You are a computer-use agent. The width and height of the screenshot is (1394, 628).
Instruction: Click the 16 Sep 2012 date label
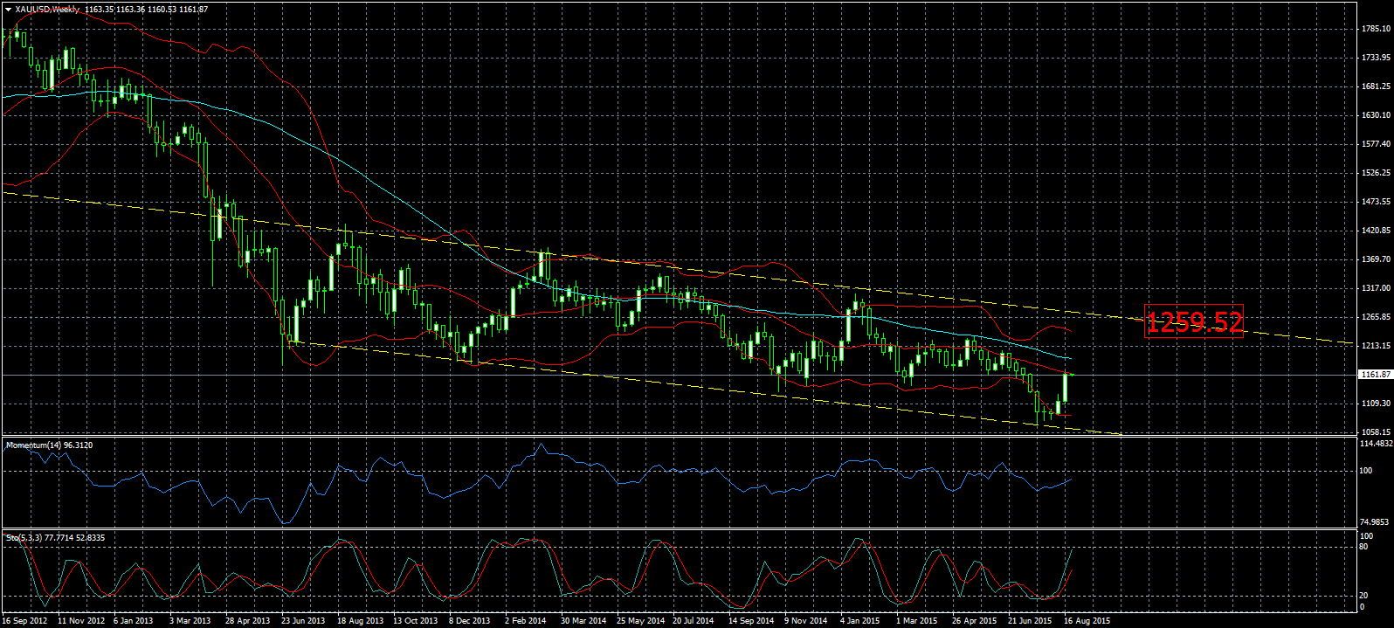25,621
